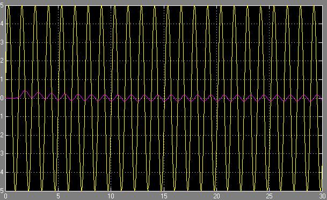327x200 pixels.
Task: Click x-axis tick label 20
Action: (217, 196)
